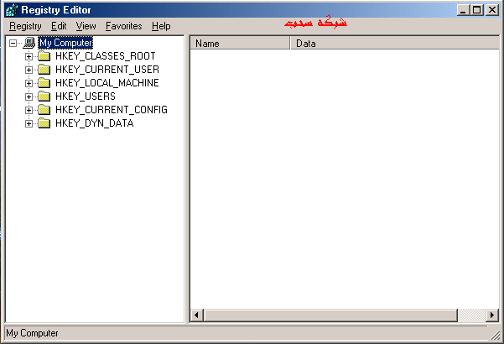Click the Name column header

point(240,43)
